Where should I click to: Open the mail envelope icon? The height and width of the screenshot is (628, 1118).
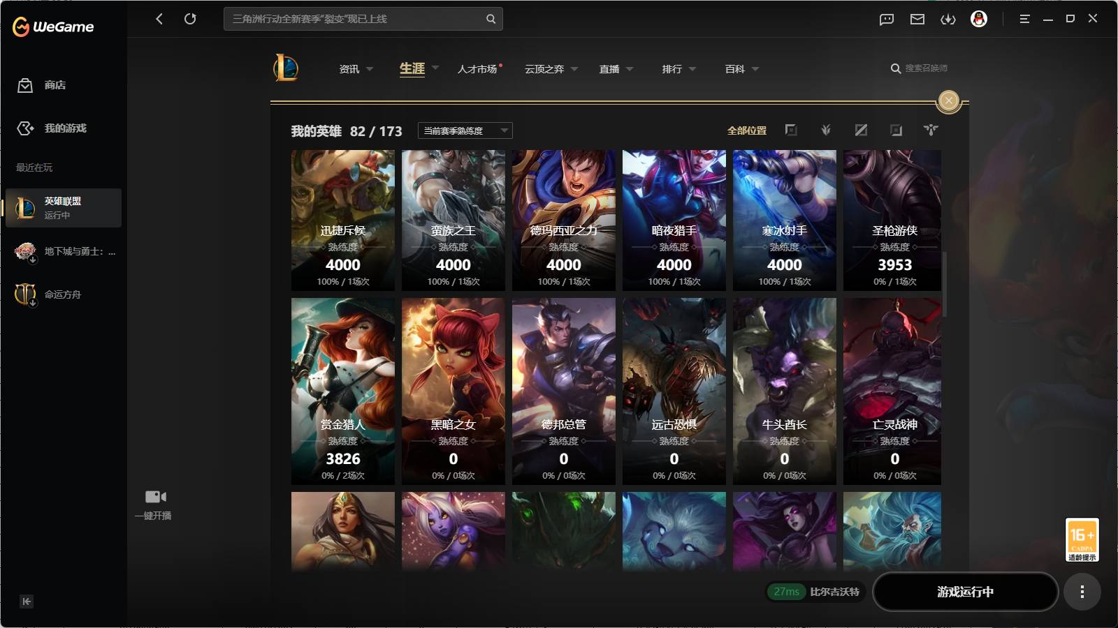[917, 20]
